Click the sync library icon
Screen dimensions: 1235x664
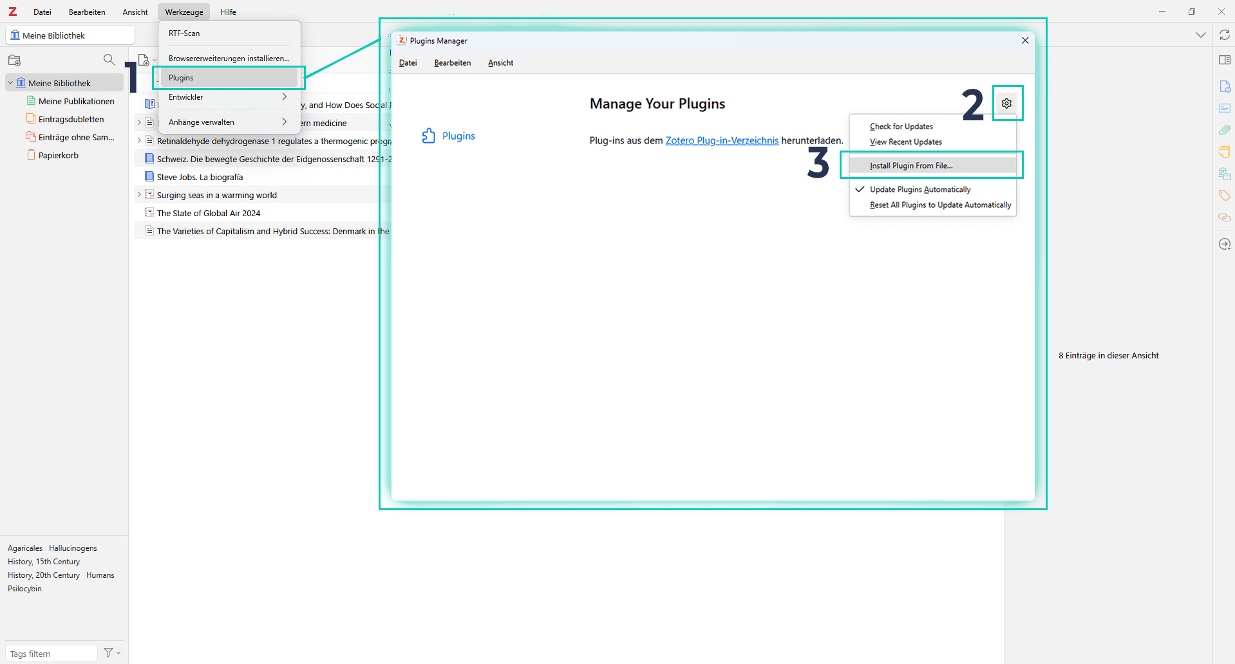[x=1224, y=35]
